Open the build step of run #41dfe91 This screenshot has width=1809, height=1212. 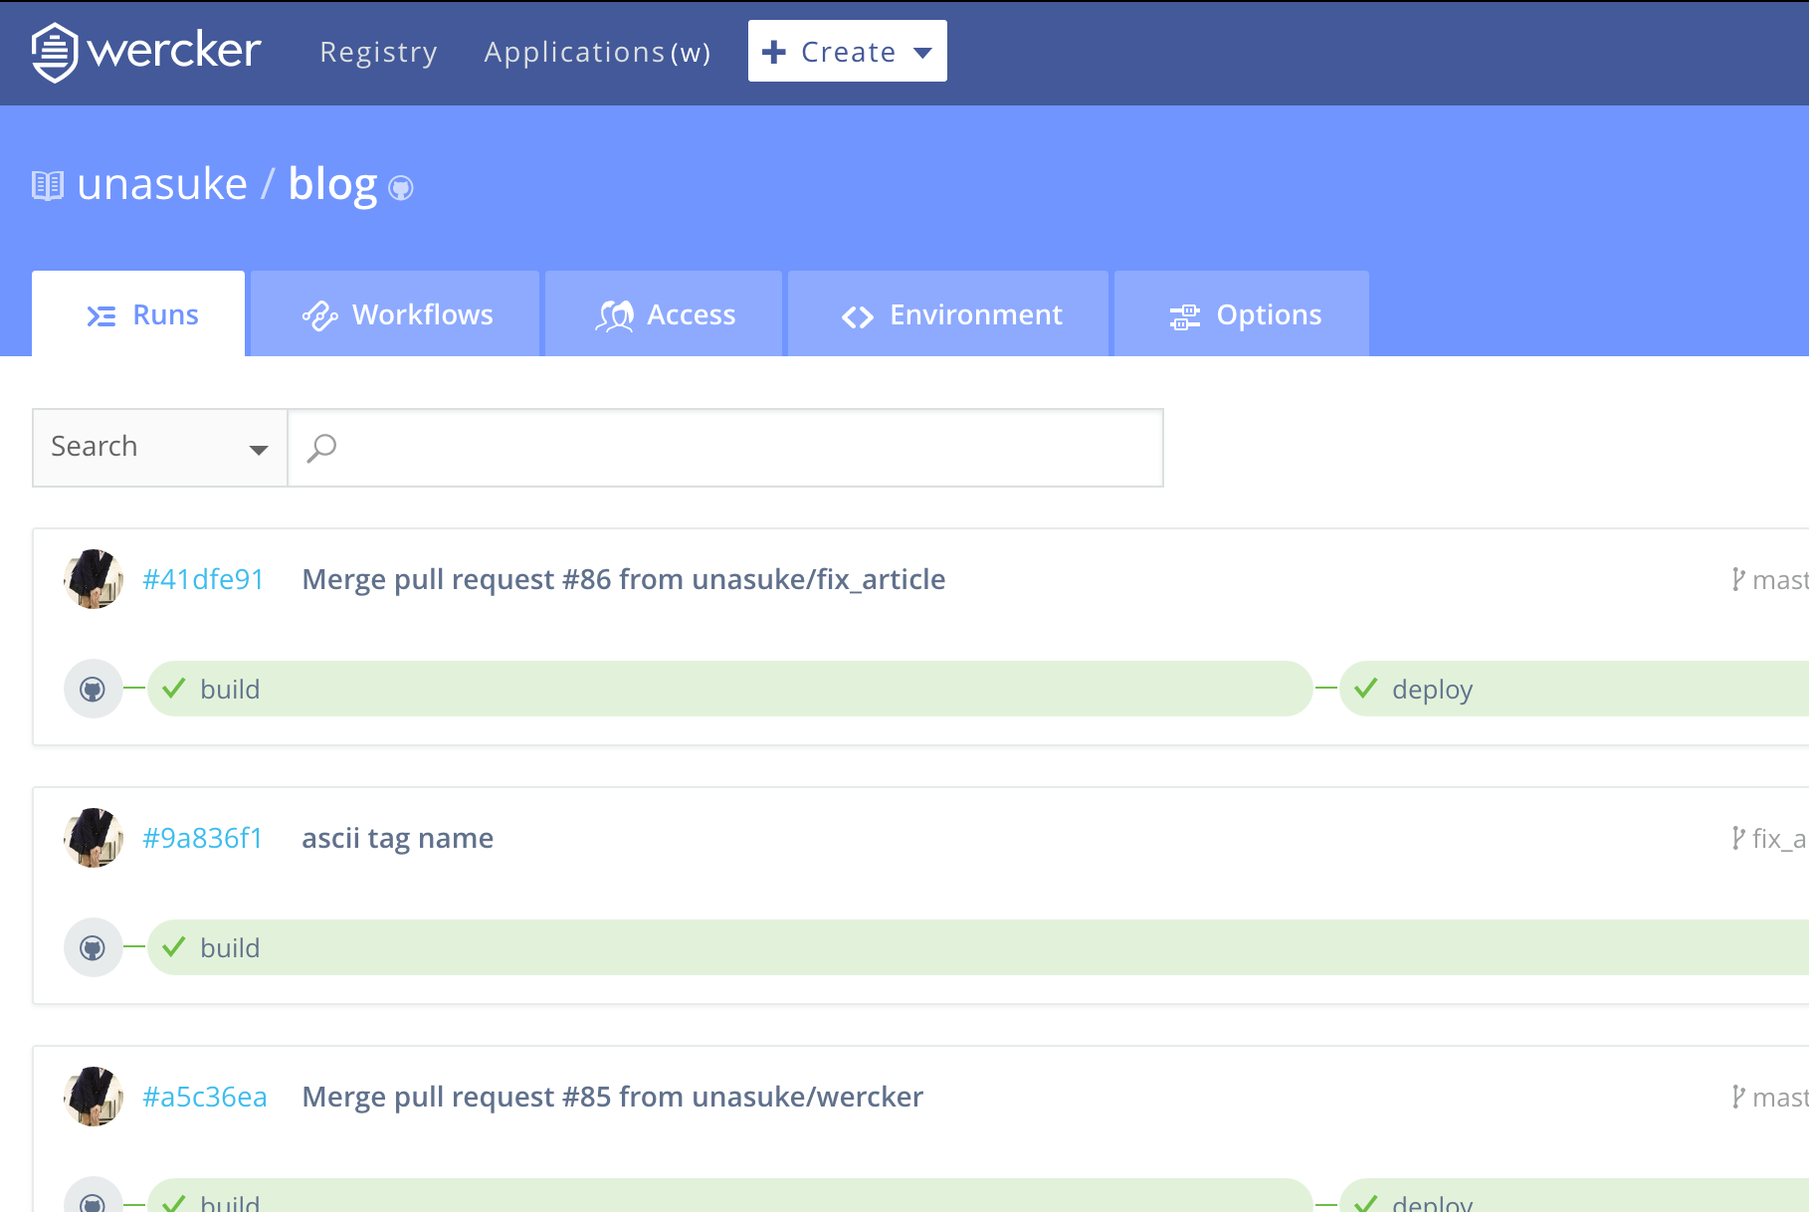point(730,689)
